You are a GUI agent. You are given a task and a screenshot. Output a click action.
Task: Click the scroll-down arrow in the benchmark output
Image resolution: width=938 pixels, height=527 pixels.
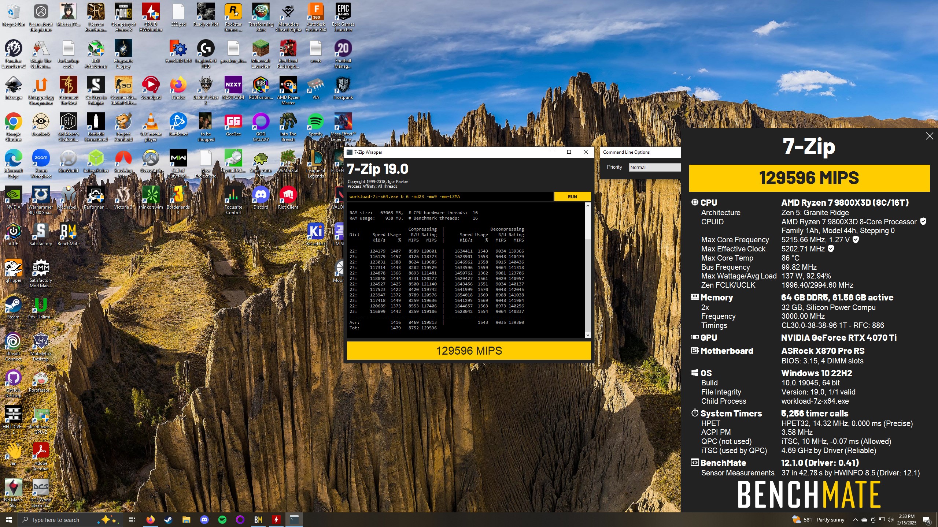(x=588, y=335)
